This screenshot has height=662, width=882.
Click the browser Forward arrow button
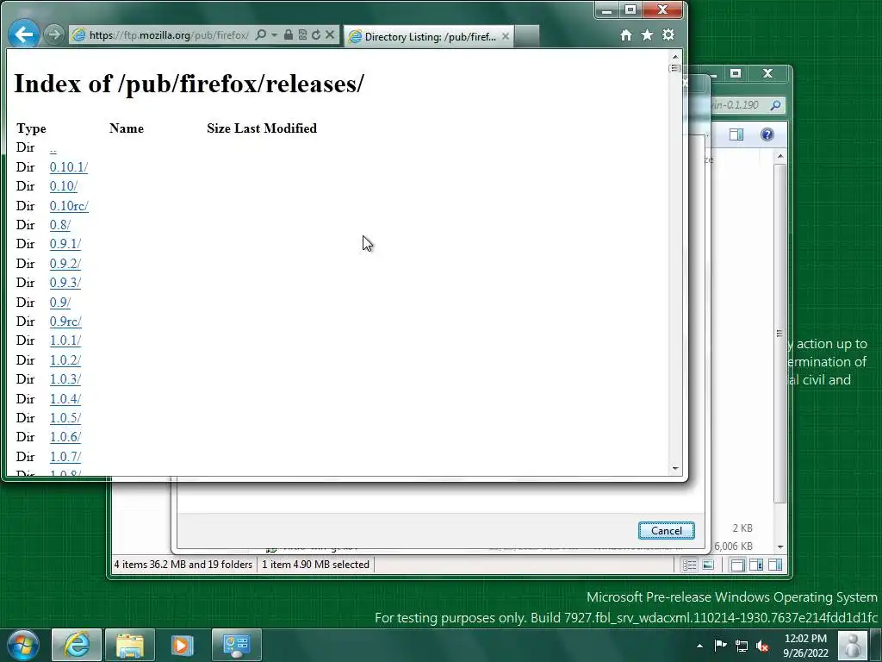pyautogui.click(x=54, y=34)
